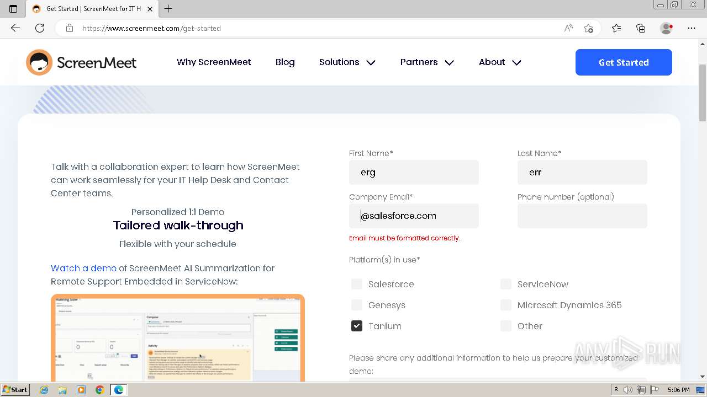
Task: Click the "Platform(s) in use*" label
Action: [384, 260]
